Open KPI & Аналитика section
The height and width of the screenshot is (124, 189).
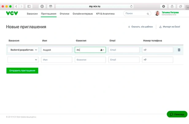pyautogui.click(x=105, y=14)
